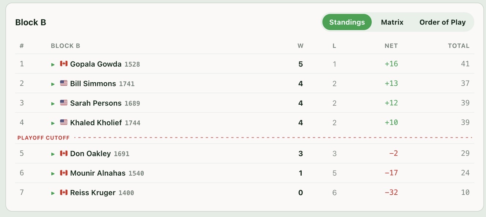The height and width of the screenshot is (217, 486).
Task: Click the US flag next to Sarah Persons
Action: point(64,103)
